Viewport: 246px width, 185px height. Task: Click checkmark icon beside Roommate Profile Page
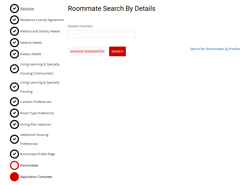point(14,154)
